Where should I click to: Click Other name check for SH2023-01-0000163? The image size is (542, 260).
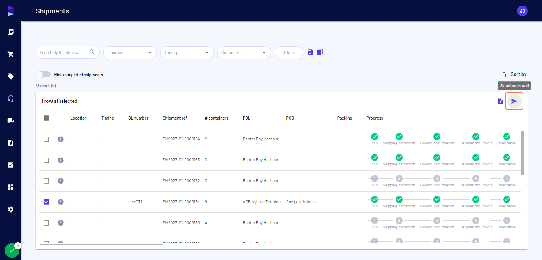(507, 158)
